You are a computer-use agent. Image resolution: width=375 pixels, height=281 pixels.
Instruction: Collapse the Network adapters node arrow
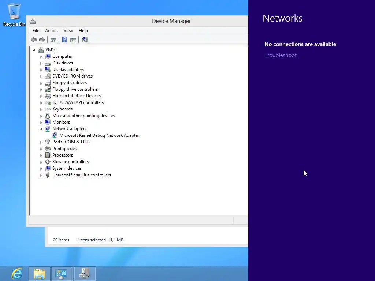pyautogui.click(x=41, y=129)
